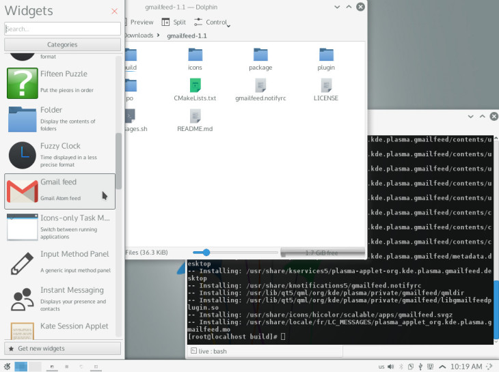Select the Gmail feed widget icon

point(23,191)
